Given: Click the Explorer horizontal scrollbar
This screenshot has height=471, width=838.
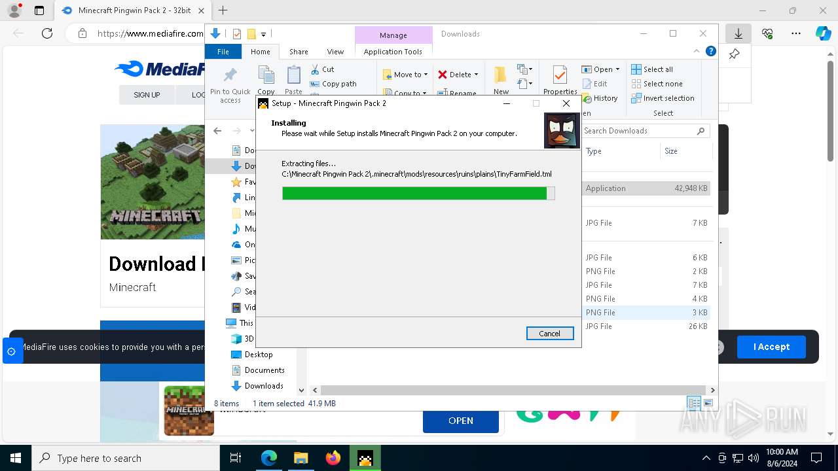Looking at the screenshot, I should pos(513,390).
